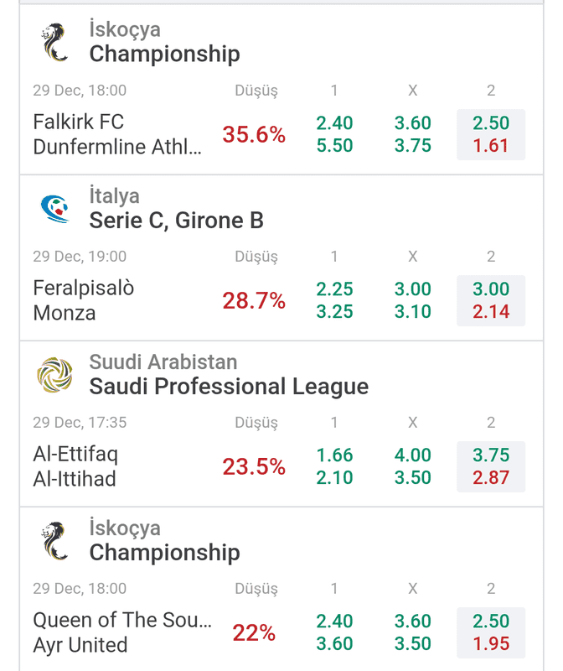
Task: Tap the 35.6% drop percentage
Action: tap(254, 134)
